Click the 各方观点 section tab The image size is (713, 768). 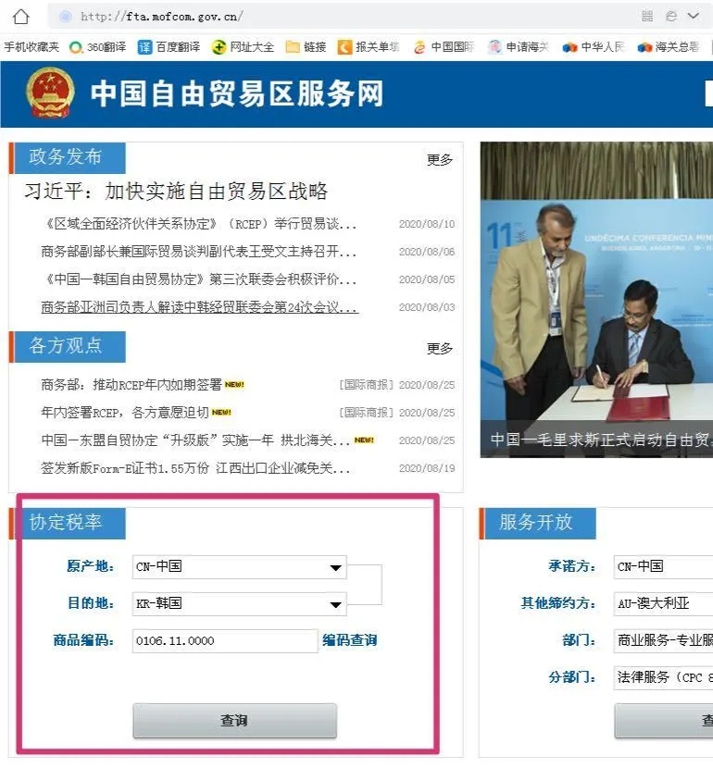point(67,346)
